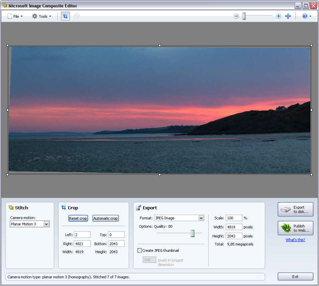Viewport: 319px width, 286px height.
Task: Click the top-center crop handle
Action: point(159,45)
